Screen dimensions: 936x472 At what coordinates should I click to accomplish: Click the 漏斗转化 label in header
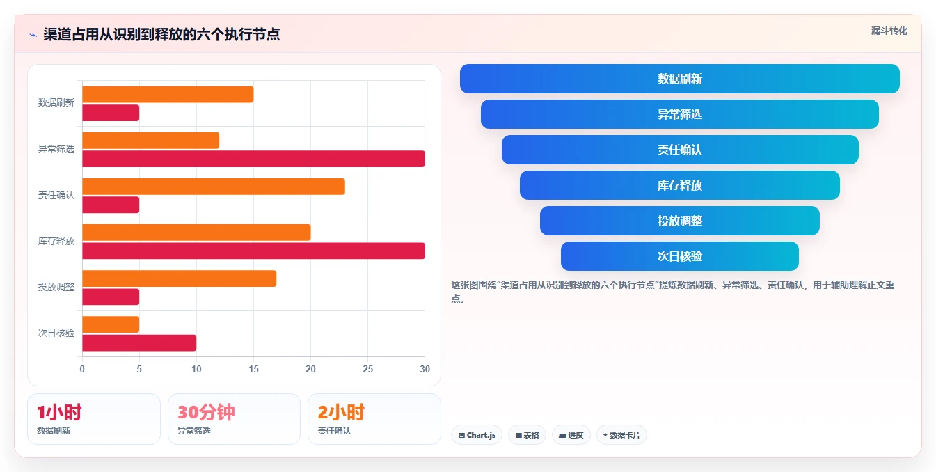tap(889, 31)
